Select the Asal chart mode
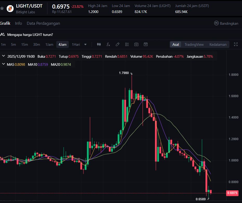Image resolution: width=242 pixels, height=203 pixels. tap(176, 44)
